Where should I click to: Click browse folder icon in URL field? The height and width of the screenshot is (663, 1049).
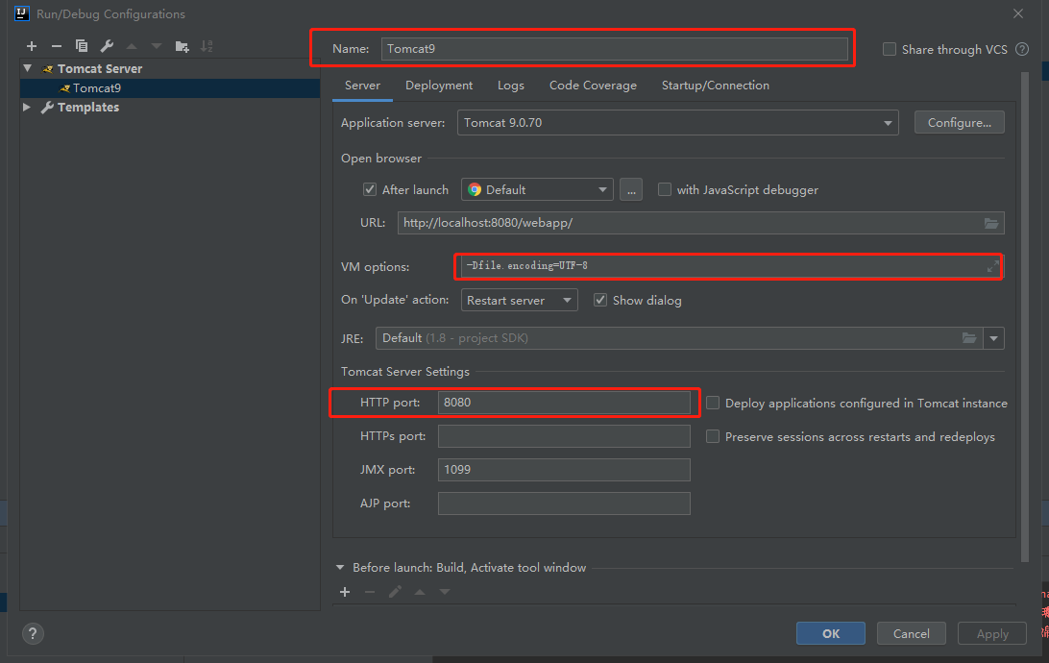click(x=991, y=223)
